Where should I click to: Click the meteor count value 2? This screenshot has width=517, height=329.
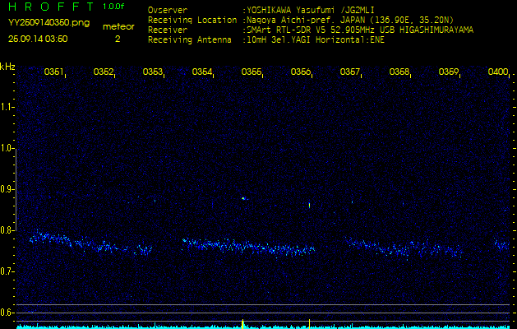pos(117,39)
